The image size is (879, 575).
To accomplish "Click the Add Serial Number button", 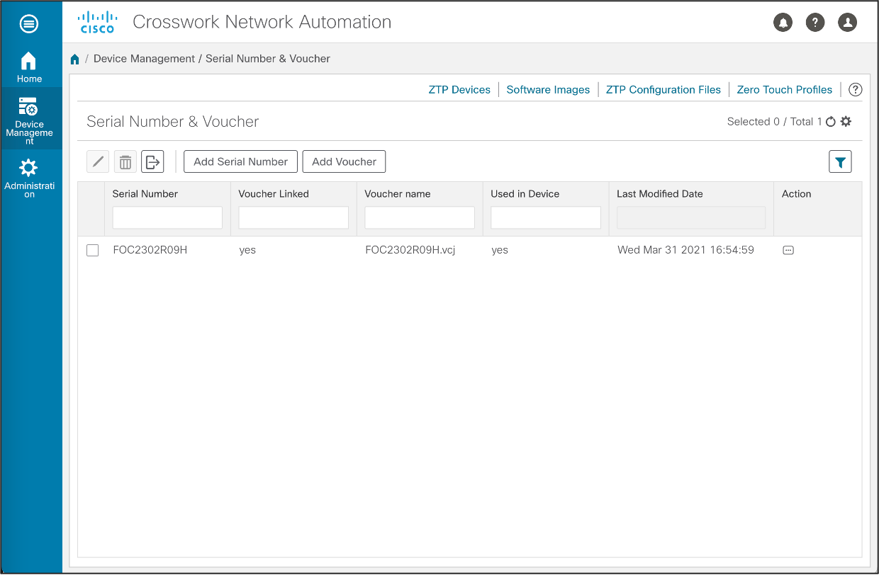I will coord(240,161).
